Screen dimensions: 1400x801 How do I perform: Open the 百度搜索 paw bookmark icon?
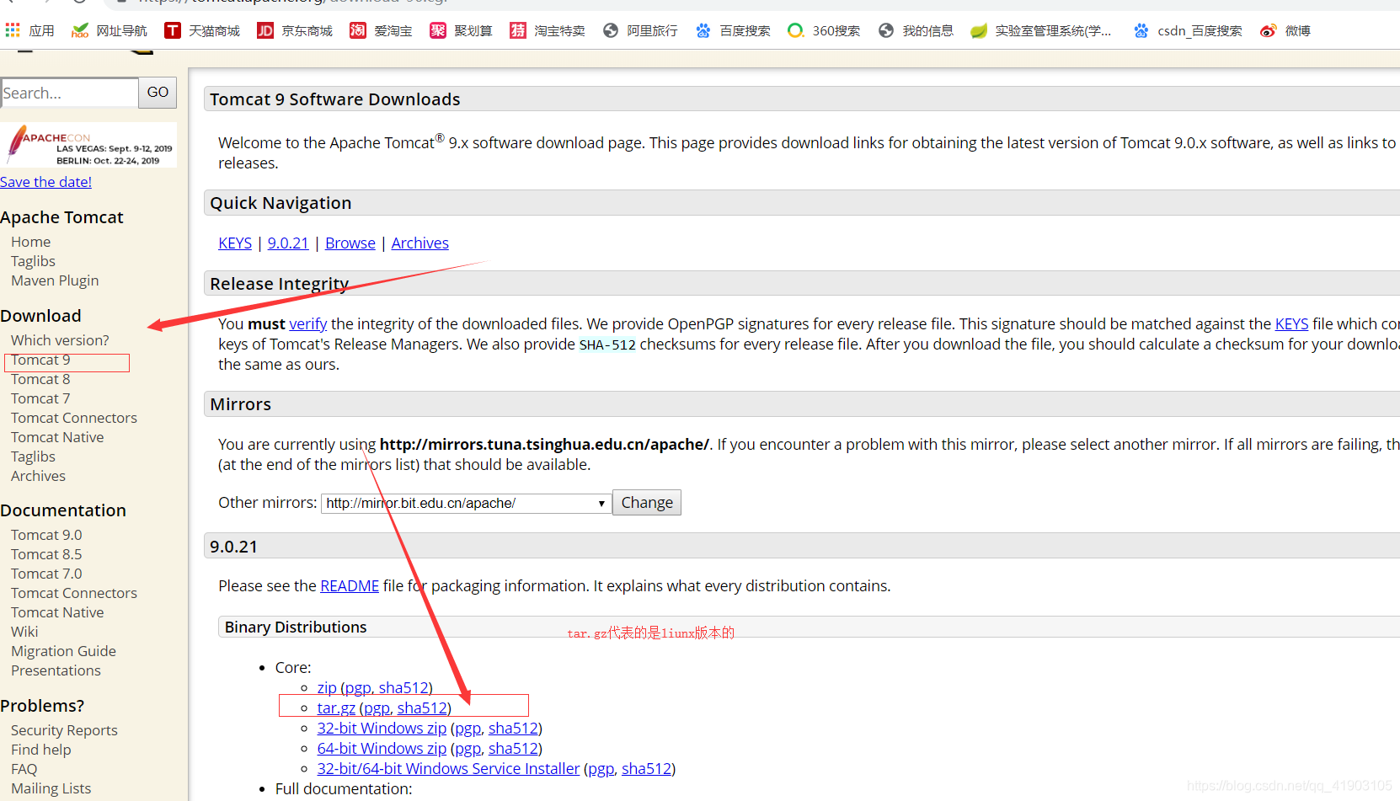pos(703,30)
